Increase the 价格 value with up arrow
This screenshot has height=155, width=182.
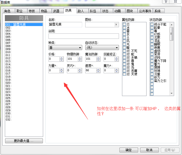click(x=62, y=58)
